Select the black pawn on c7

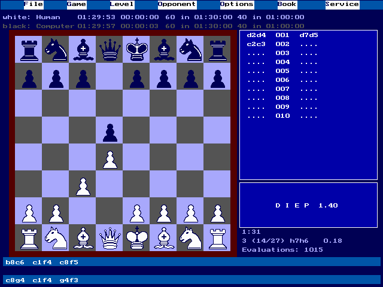click(83, 79)
